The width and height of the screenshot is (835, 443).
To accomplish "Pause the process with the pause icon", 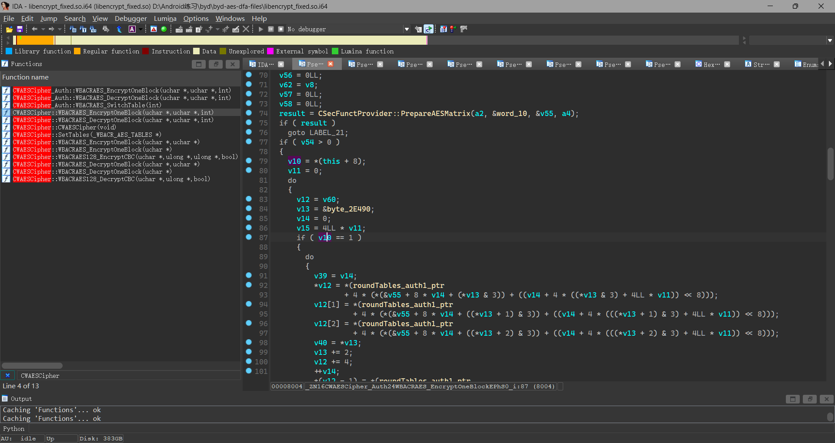I will [271, 29].
